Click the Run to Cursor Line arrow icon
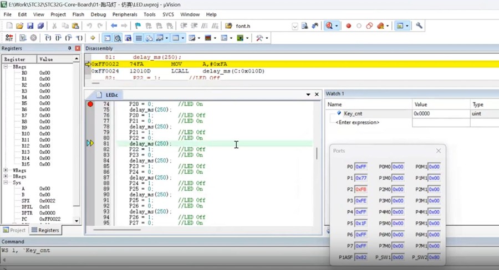The width and height of the screenshot is (499, 270). coord(80,38)
